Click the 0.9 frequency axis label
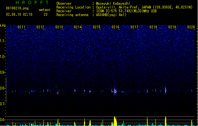 coord(3,72)
